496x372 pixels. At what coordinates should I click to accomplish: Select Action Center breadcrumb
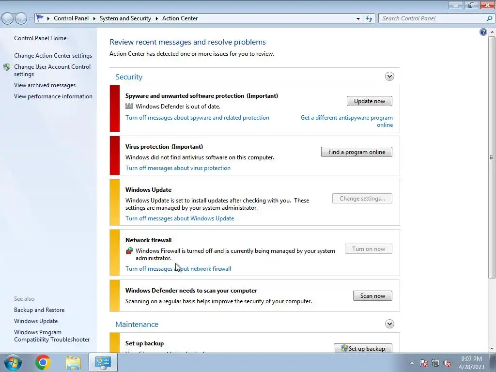pos(180,18)
